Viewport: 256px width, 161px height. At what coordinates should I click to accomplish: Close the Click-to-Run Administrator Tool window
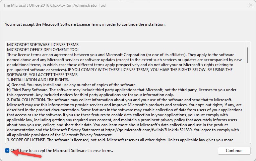tap(250, 5)
